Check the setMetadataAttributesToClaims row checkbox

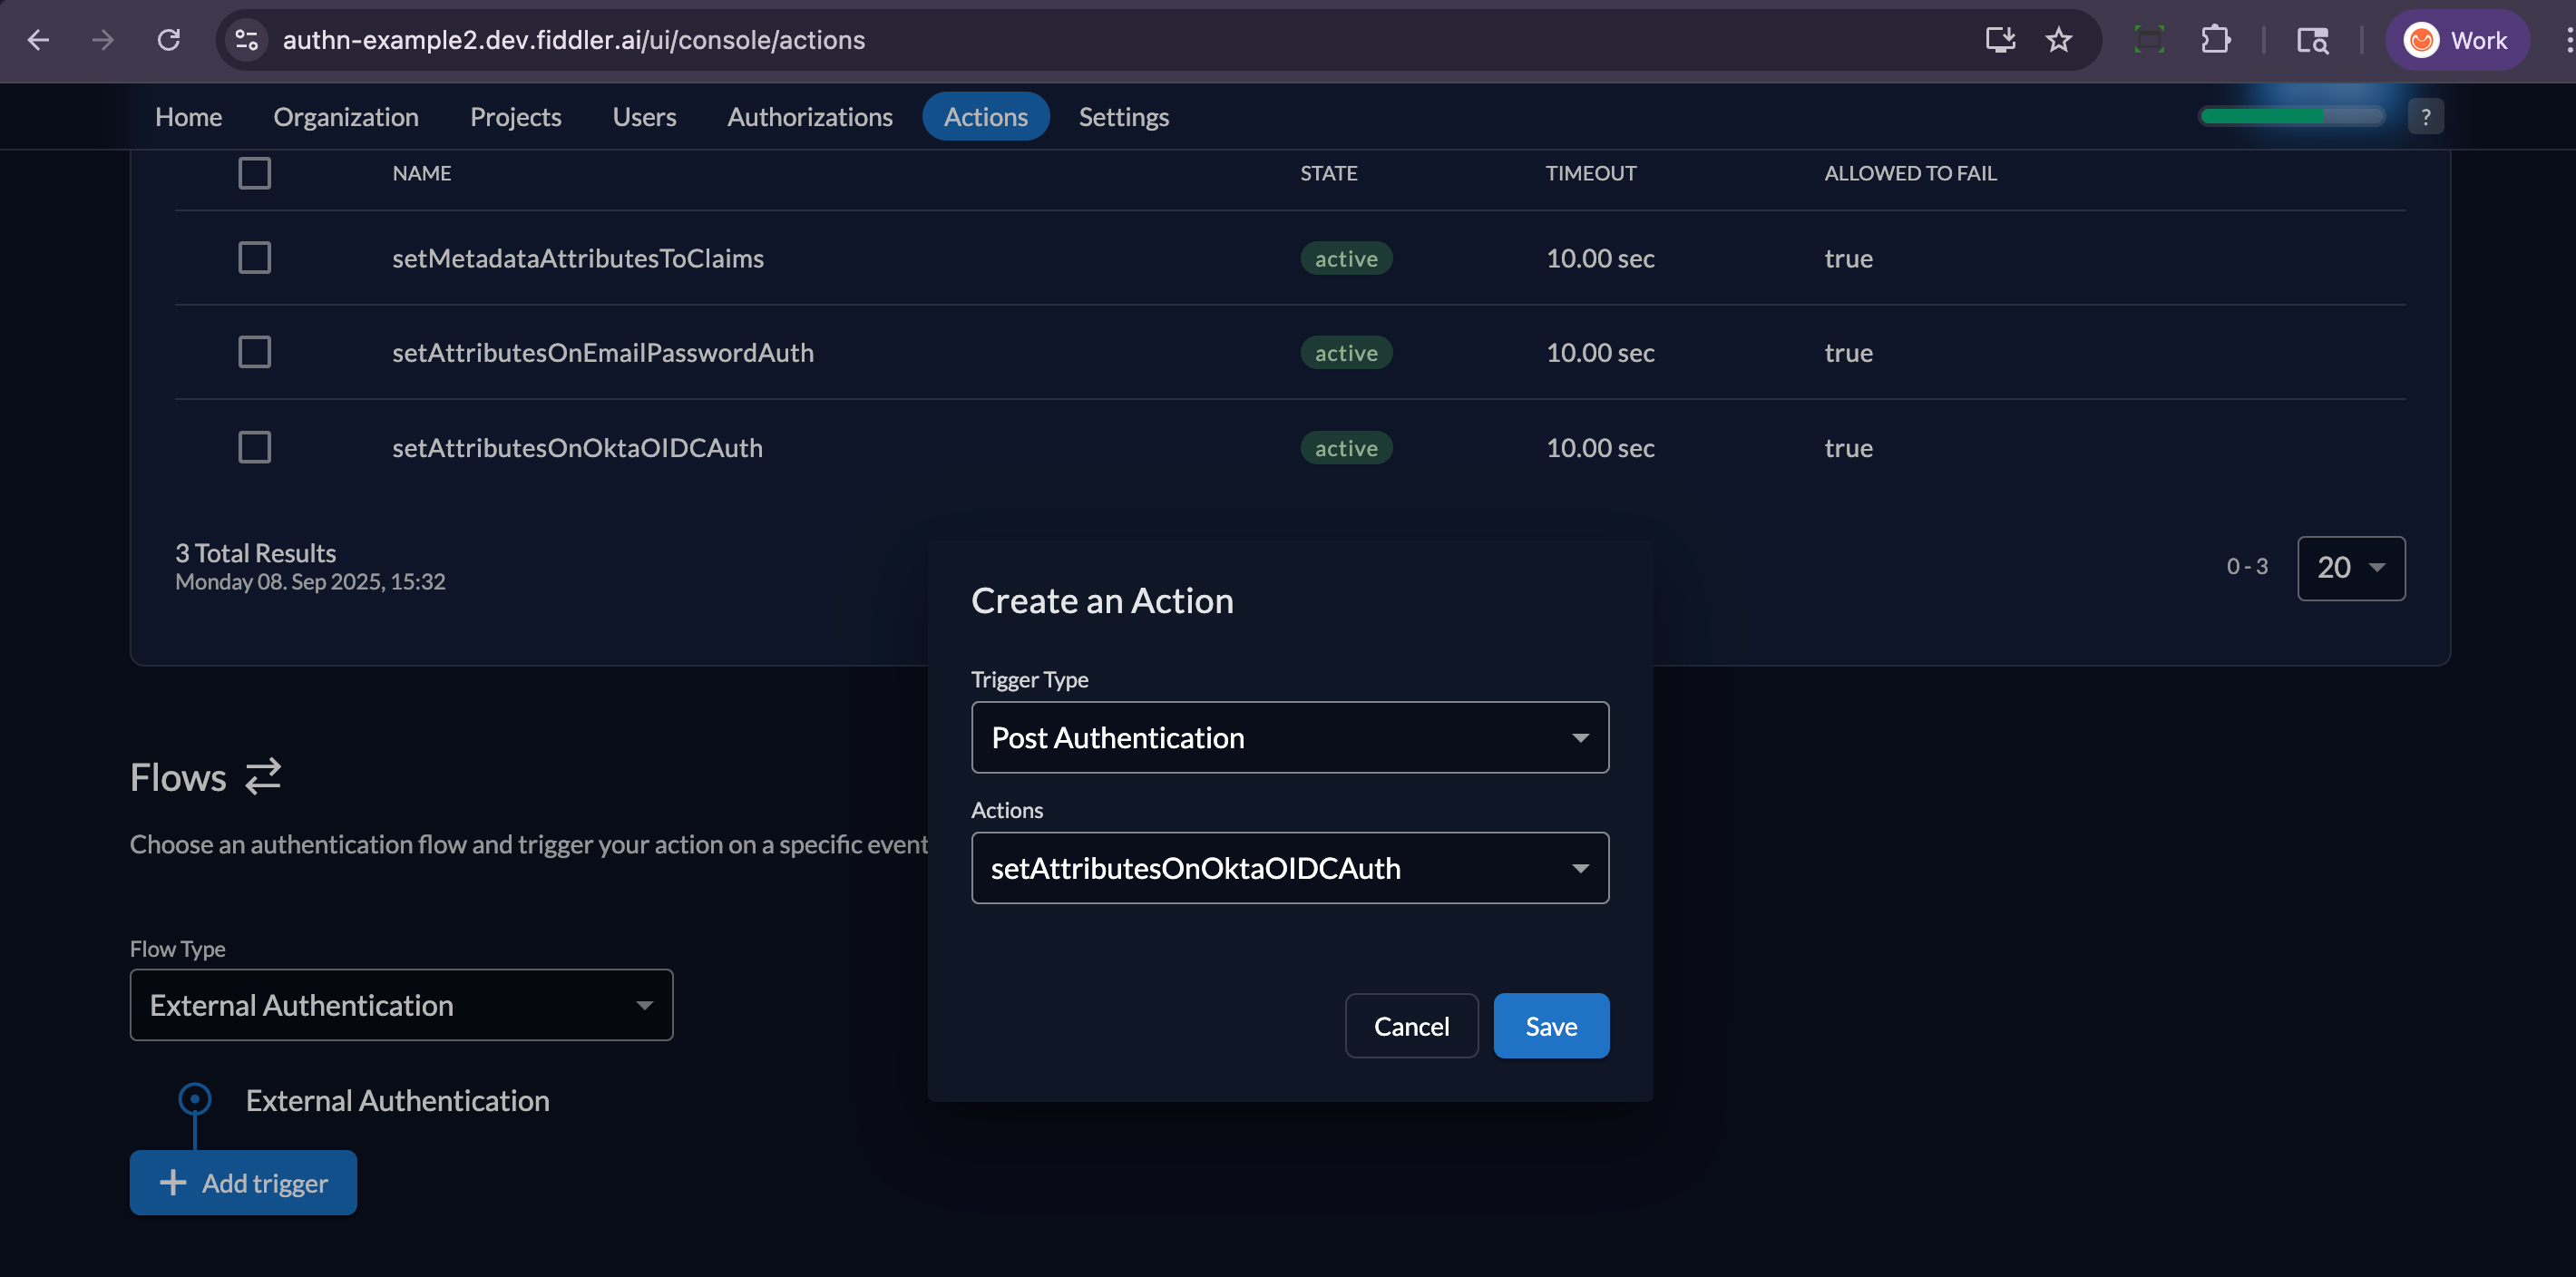(x=254, y=257)
